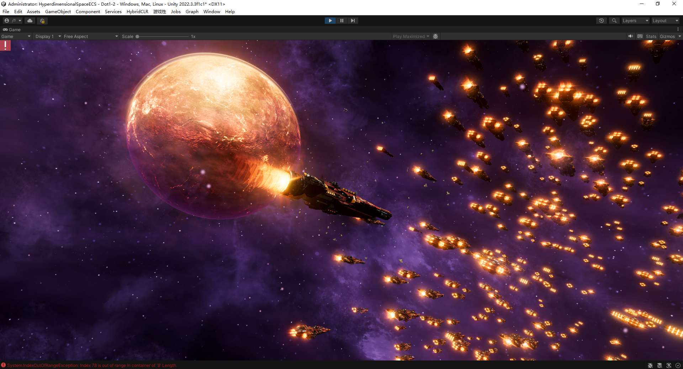Click the 1x scale value
This screenshot has height=369, width=683.
[x=193, y=37]
